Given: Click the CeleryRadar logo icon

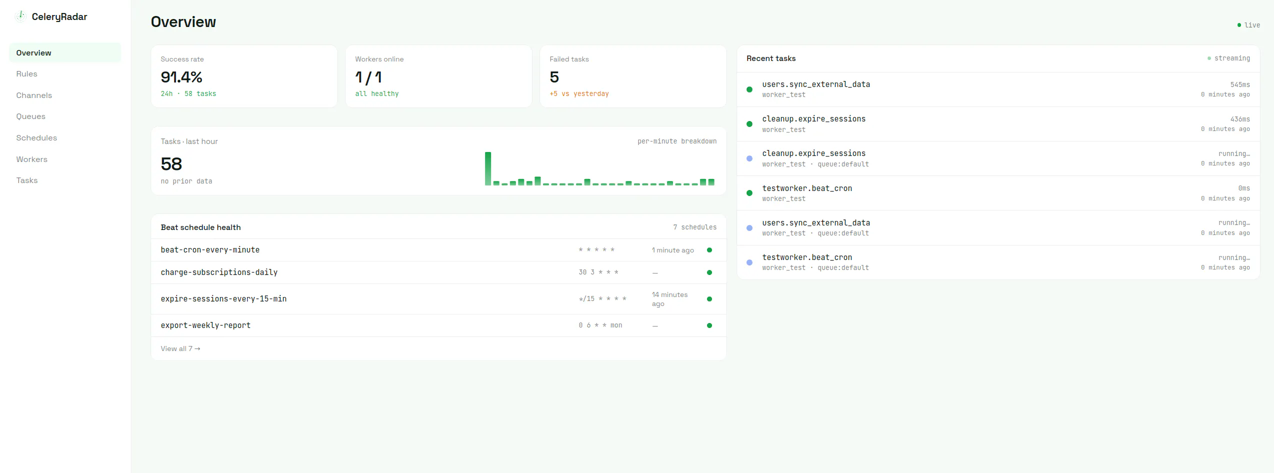Looking at the screenshot, I should click(20, 16).
